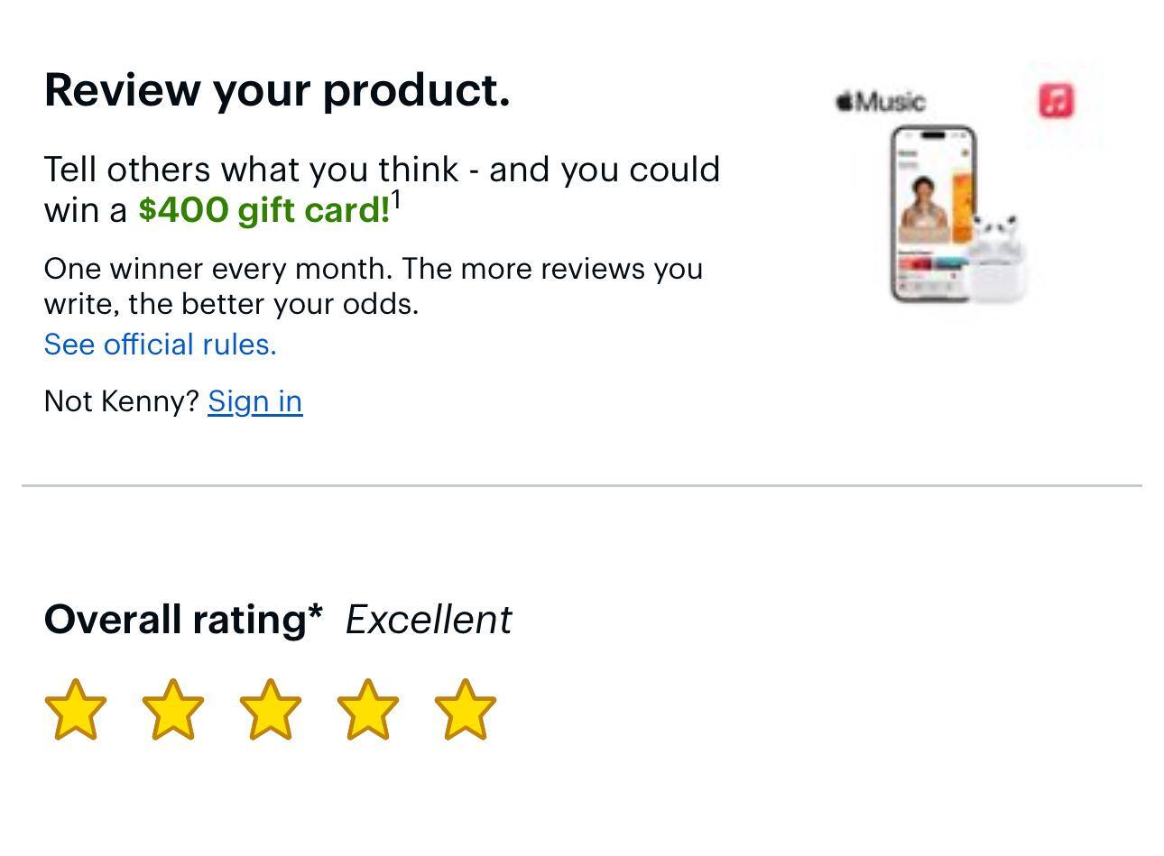Click the Review your product heading
Viewport: 1164px width, 856px height.
point(277,90)
